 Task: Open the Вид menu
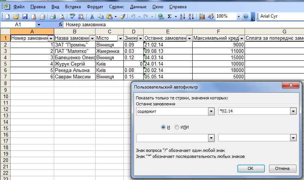tap(55, 7)
